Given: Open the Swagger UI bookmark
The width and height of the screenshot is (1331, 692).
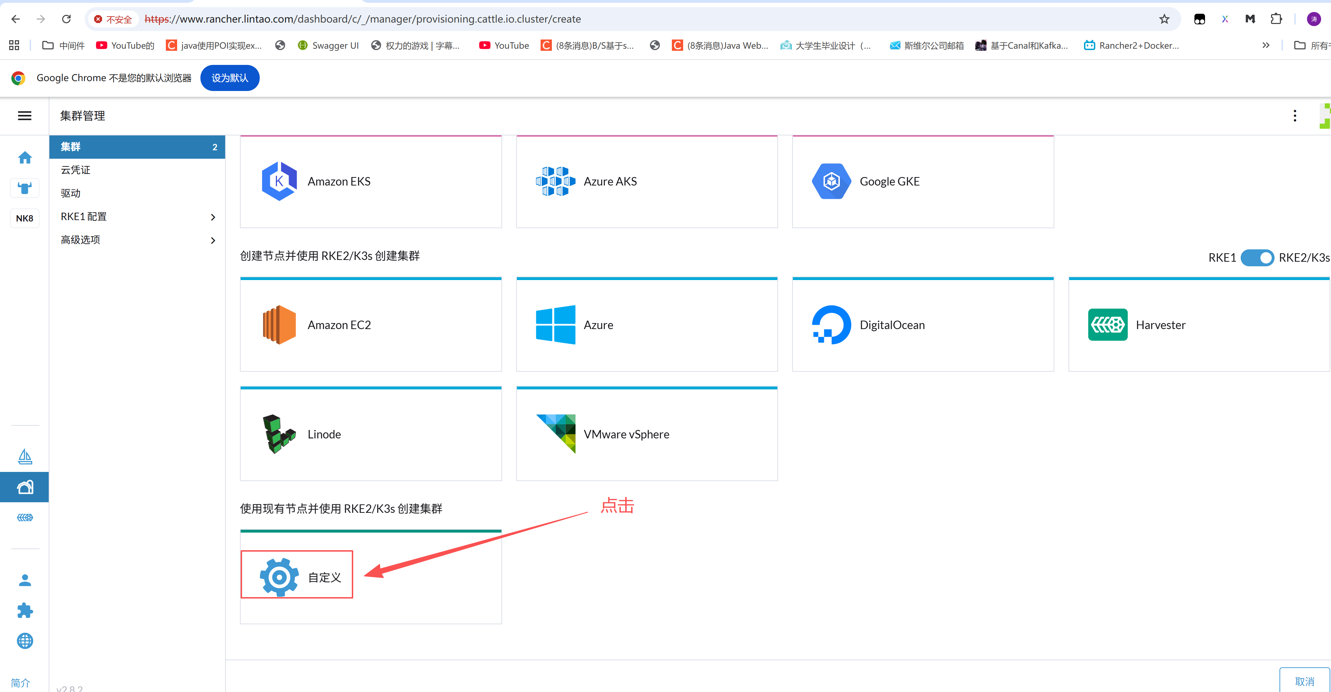Looking at the screenshot, I should [x=328, y=45].
